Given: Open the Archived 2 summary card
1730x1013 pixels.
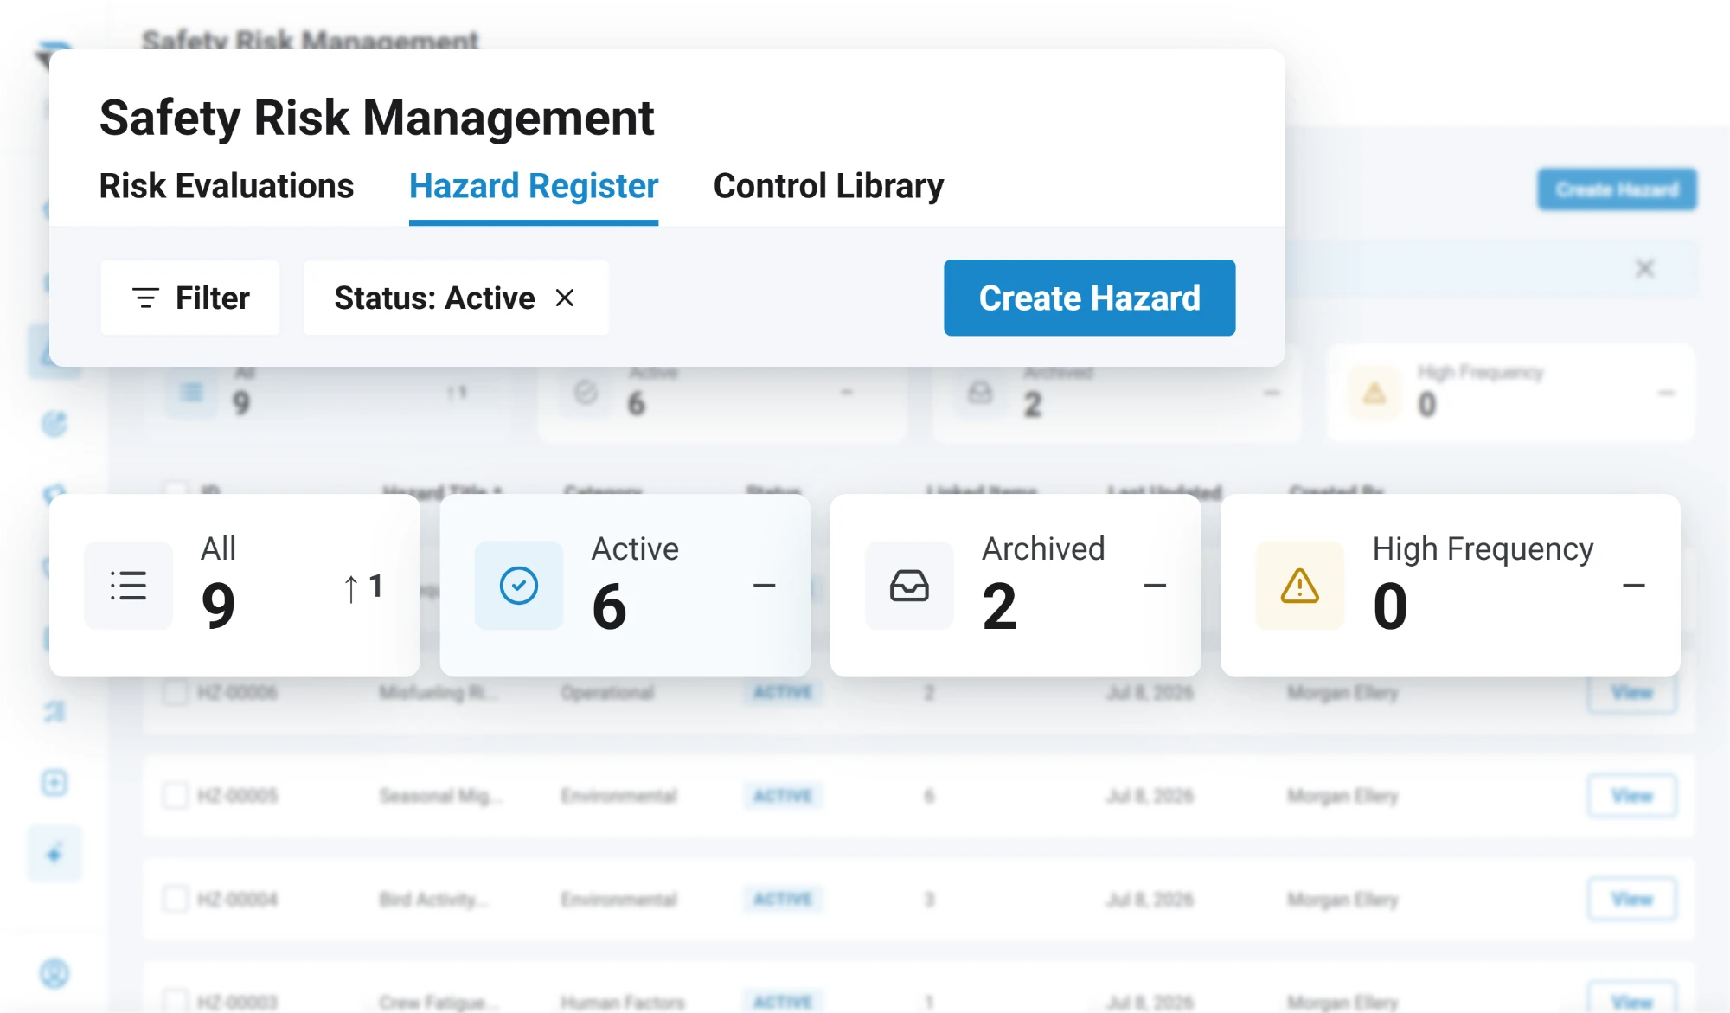Looking at the screenshot, I should [1016, 586].
